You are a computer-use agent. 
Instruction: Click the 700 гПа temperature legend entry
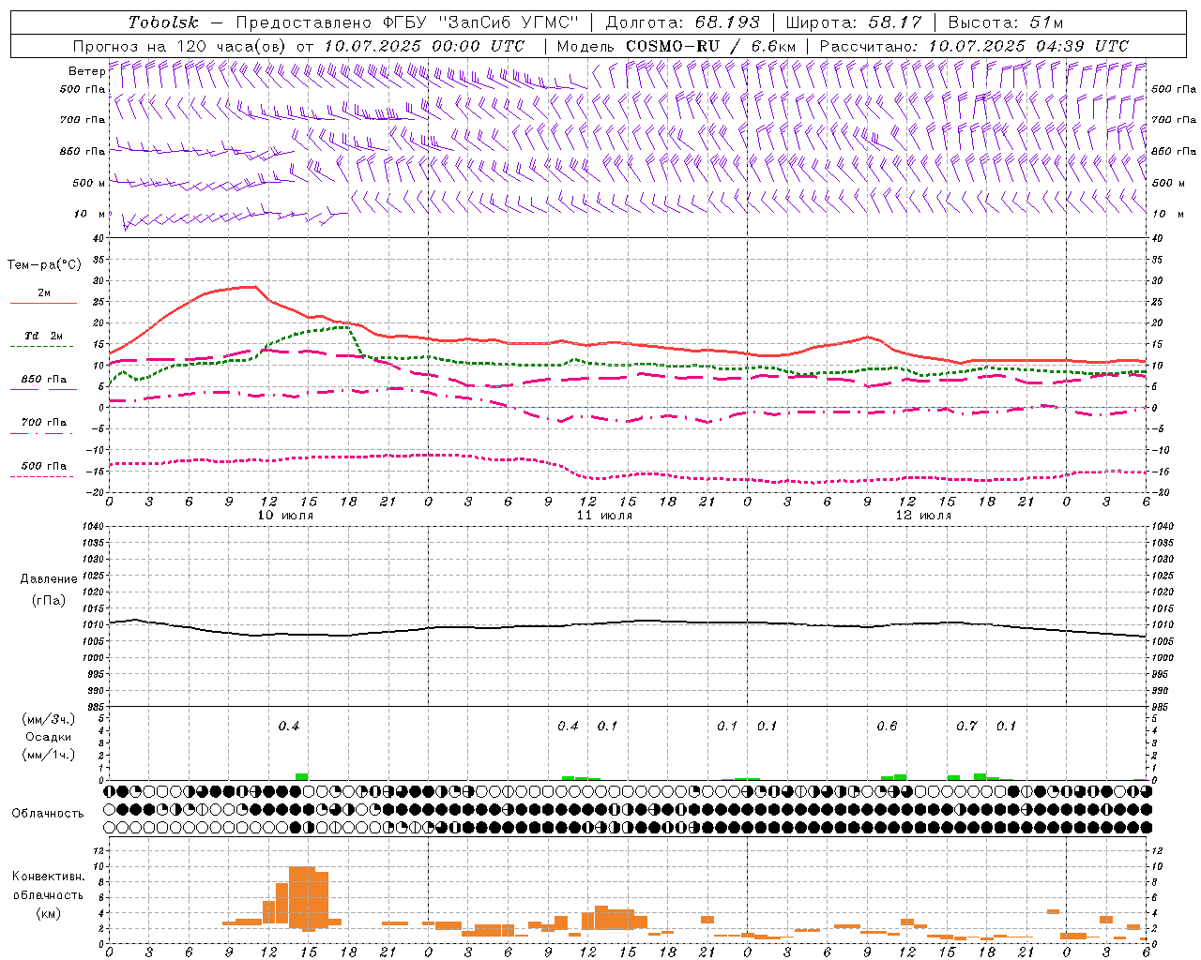click(44, 423)
